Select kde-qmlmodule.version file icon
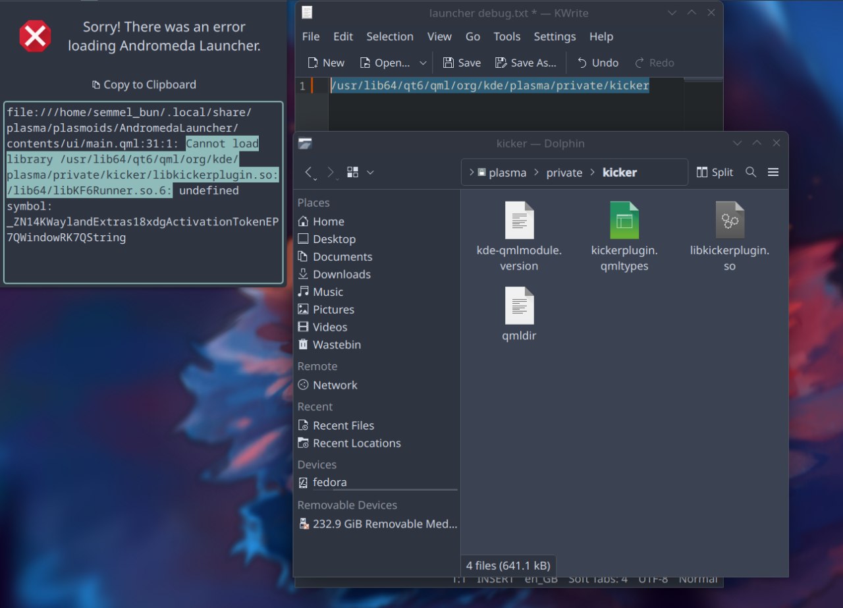The width and height of the screenshot is (843, 608). 519,220
